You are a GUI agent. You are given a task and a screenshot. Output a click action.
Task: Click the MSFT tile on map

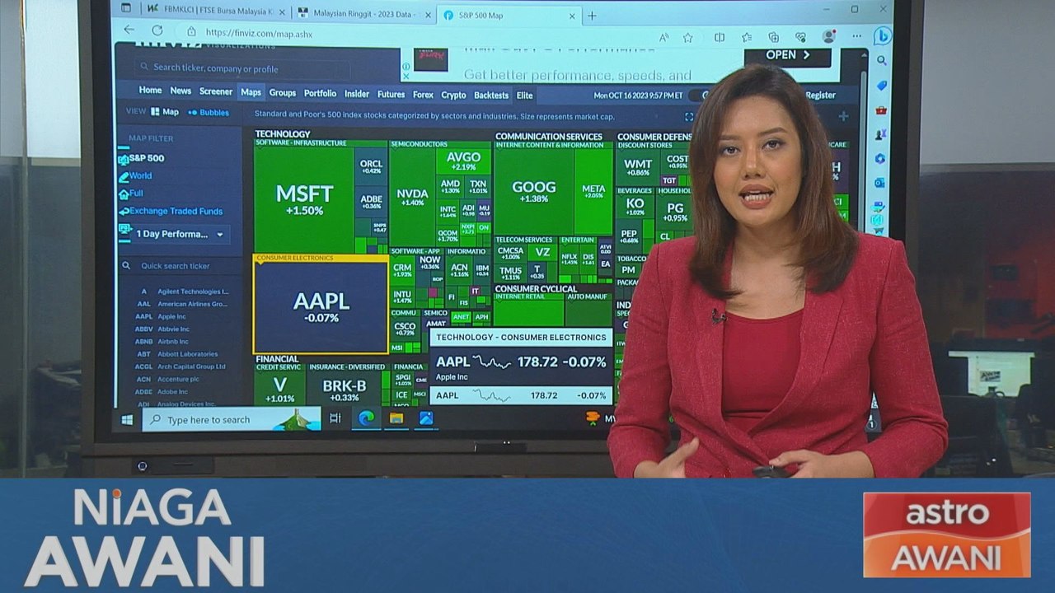(304, 199)
